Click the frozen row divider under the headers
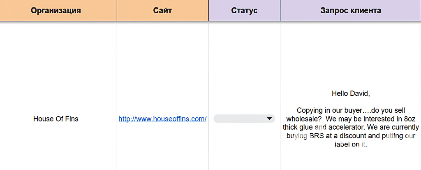Screen dimensions: 421x170 click(x=210, y=22)
